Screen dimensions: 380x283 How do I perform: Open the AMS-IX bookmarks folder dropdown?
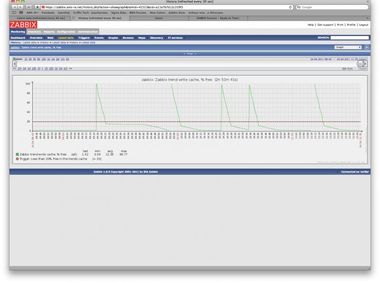click(33, 12)
